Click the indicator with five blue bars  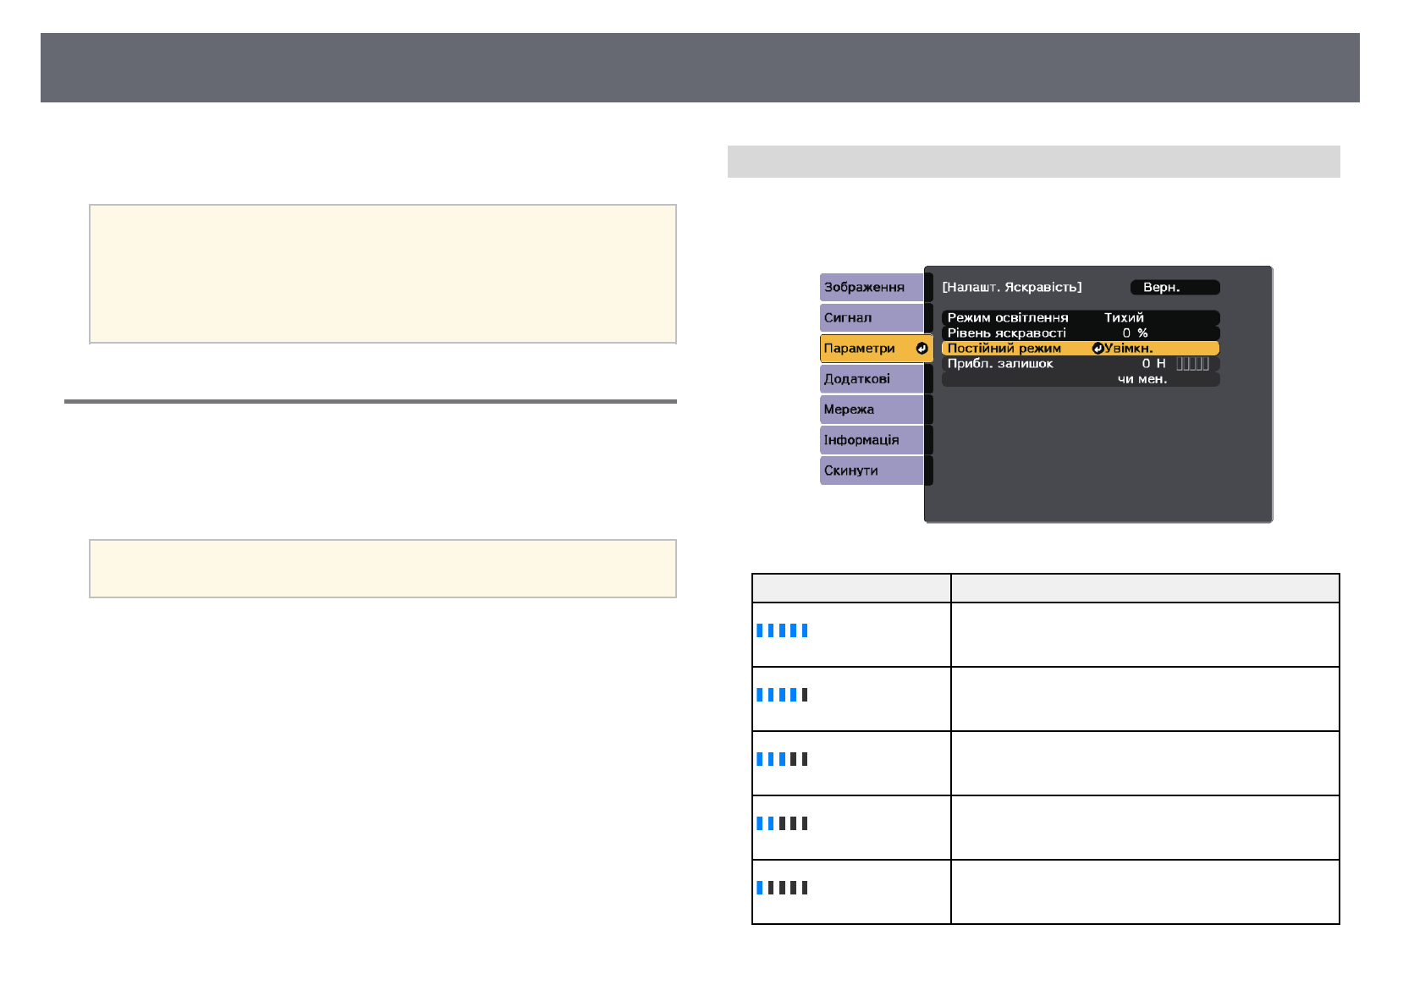point(782,630)
